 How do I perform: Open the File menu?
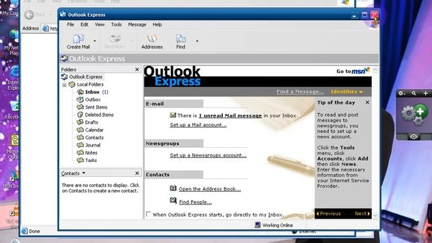pos(70,24)
